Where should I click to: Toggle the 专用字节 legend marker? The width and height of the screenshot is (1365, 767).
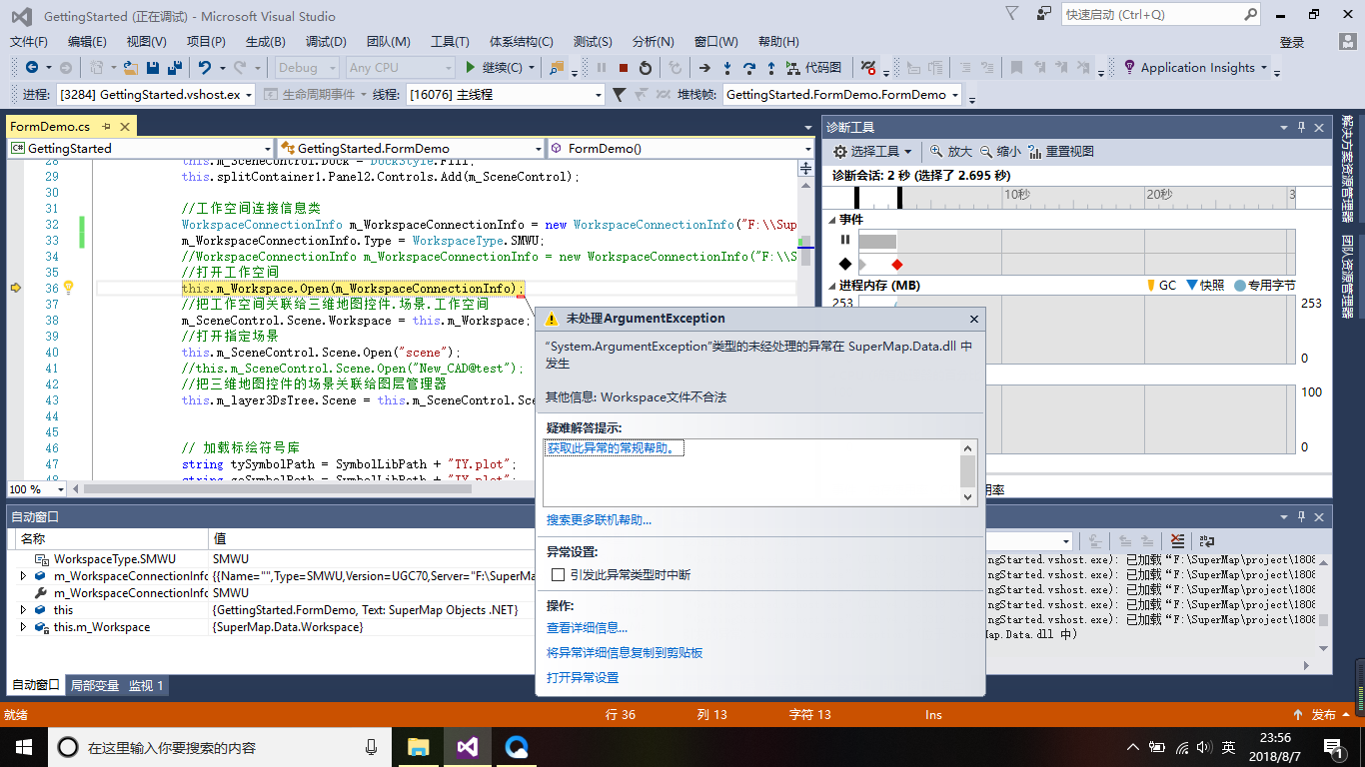coord(1239,285)
